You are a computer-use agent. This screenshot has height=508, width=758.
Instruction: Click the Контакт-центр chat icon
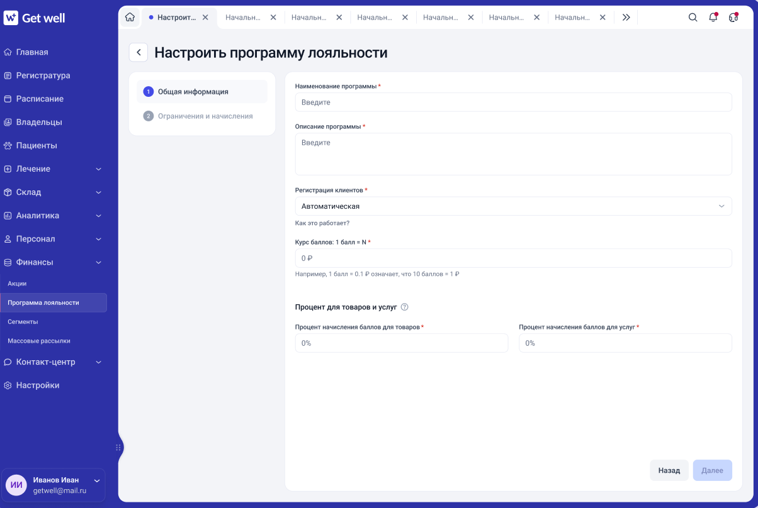coord(8,362)
